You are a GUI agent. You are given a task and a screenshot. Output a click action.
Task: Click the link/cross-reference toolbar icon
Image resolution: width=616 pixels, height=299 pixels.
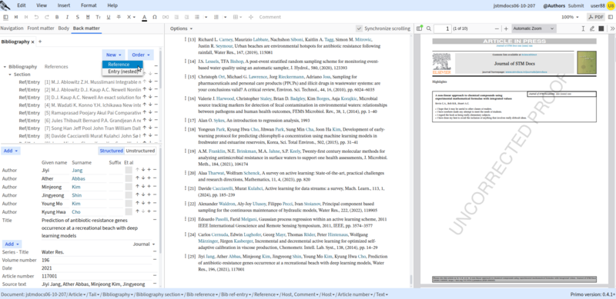coord(166,17)
